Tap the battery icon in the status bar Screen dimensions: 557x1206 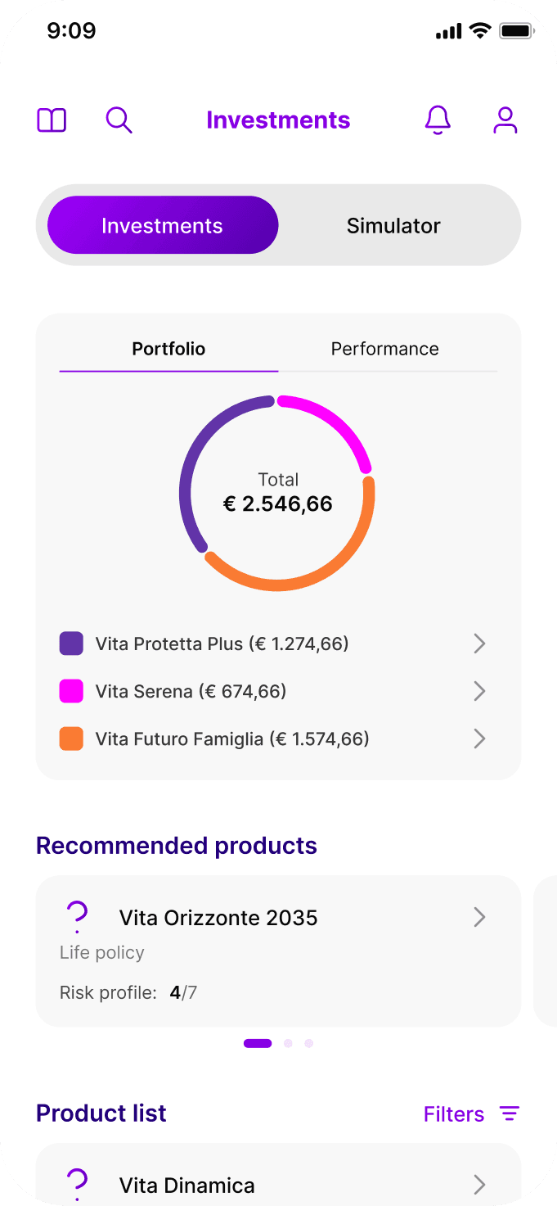[x=516, y=31]
